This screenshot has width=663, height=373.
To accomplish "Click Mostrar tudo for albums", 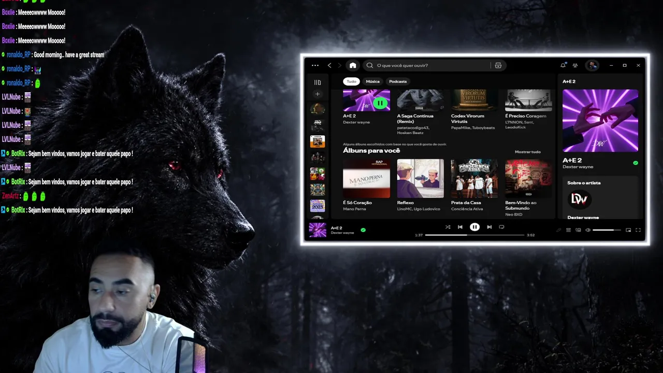I will click(528, 152).
